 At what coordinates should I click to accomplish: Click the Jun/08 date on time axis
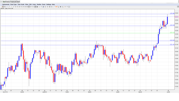pyautogui.click(x=168, y=92)
